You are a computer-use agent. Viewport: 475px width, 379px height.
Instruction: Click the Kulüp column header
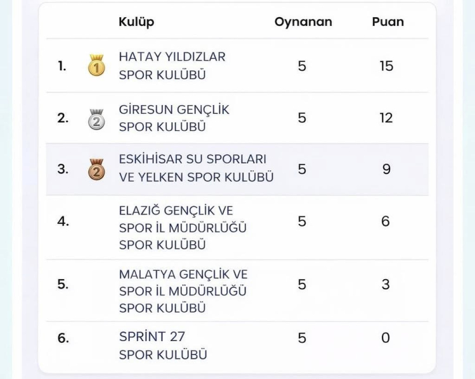tap(136, 22)
